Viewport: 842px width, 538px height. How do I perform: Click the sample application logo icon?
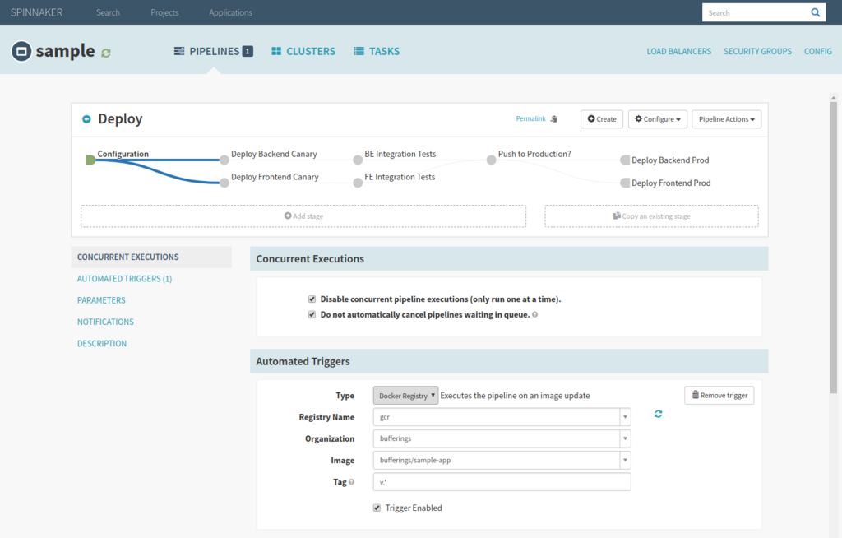coord(21,52)
